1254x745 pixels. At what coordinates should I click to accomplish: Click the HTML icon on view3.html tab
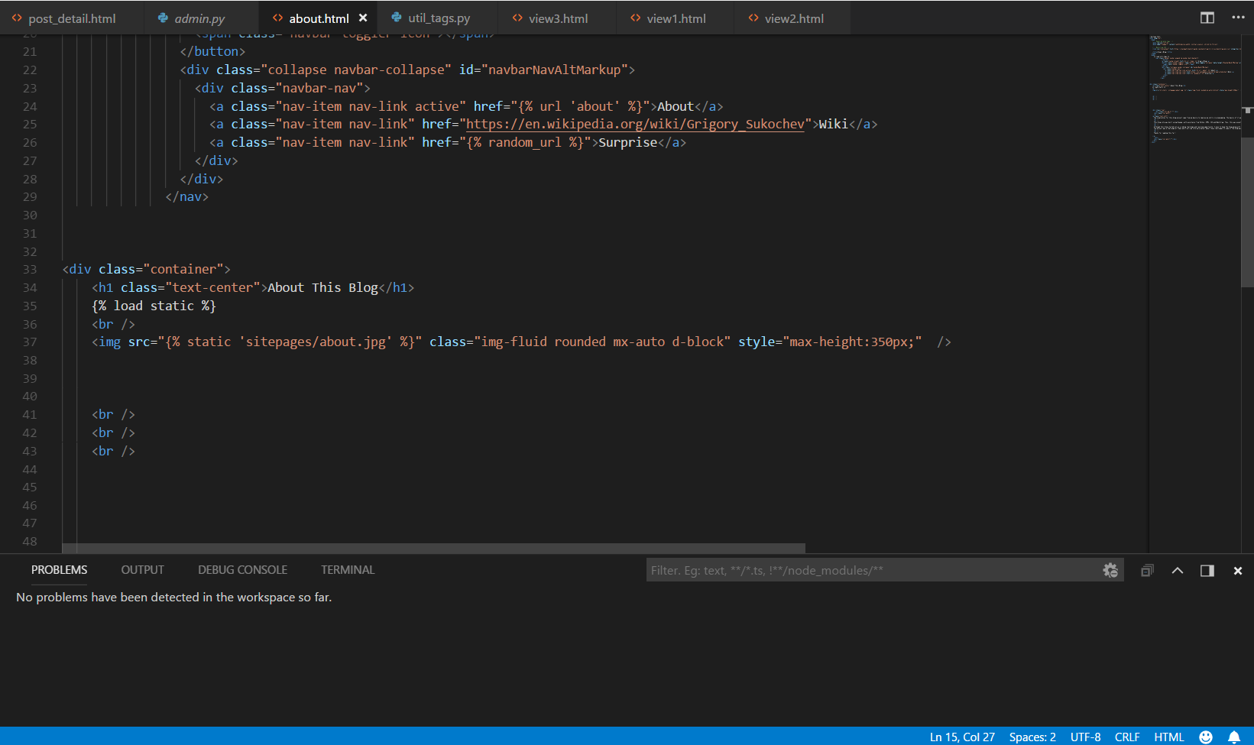click(x=517, y=18)
